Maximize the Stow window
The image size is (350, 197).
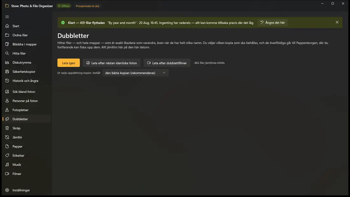point(332,4)
